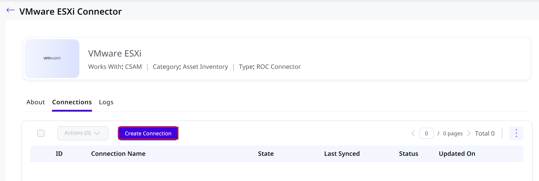Tick the select-all connections checkbox
This screenshot has height=181, width=539.
click(41, 133)
